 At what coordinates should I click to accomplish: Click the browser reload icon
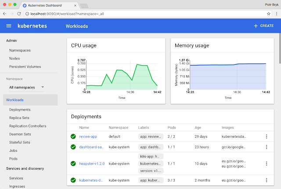click(x=19, y=14)
